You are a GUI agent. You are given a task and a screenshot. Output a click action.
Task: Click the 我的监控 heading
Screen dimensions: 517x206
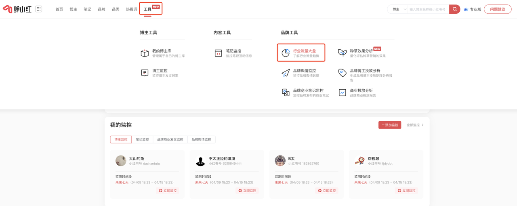(121, 125)
